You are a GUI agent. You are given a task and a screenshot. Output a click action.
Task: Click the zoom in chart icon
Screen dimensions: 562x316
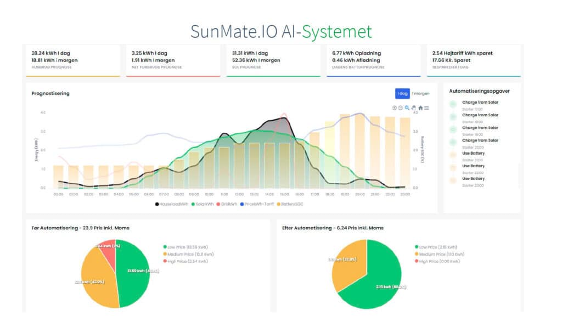pos(394,108)
